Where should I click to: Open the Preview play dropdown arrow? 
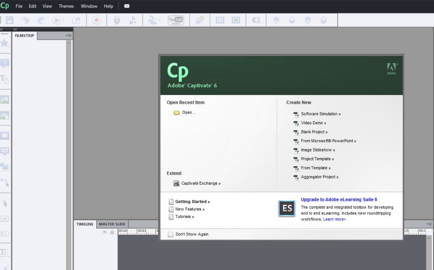63,20
